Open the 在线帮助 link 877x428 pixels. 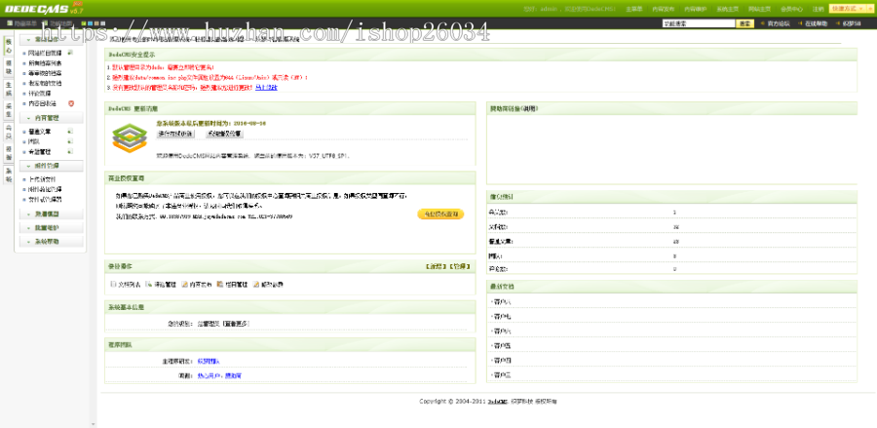click(816, 23)
